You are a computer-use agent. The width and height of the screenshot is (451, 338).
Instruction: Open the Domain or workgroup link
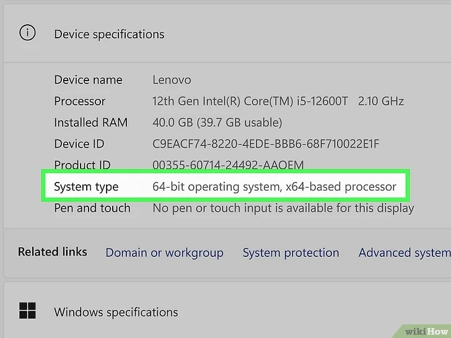[x=164, y=253]
